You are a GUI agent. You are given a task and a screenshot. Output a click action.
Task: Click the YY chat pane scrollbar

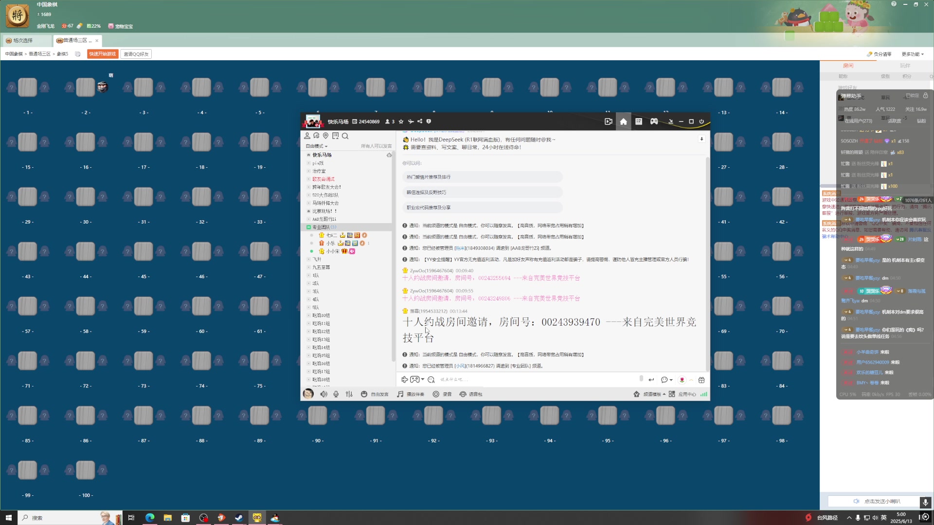[707, 264]
